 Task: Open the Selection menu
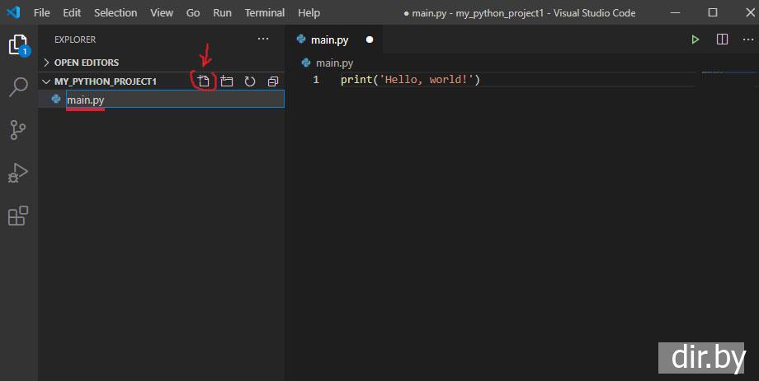[115, 12]
